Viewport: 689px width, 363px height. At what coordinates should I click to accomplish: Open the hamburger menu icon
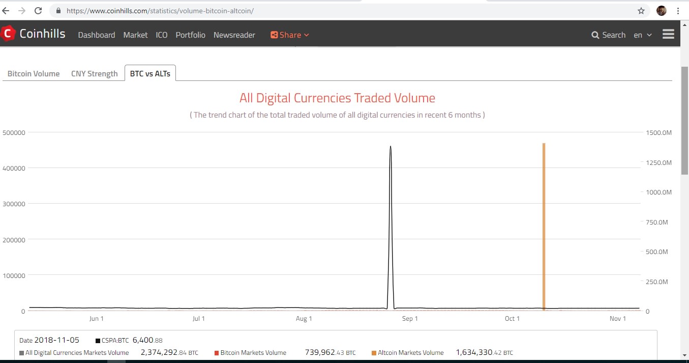pos(669,34)
